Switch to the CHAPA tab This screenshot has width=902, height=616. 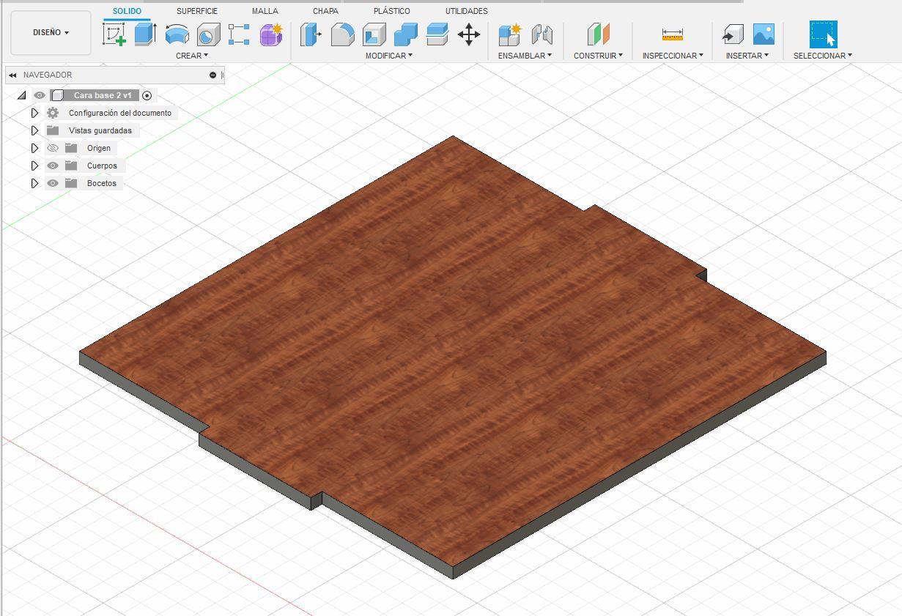click(325, 11)
